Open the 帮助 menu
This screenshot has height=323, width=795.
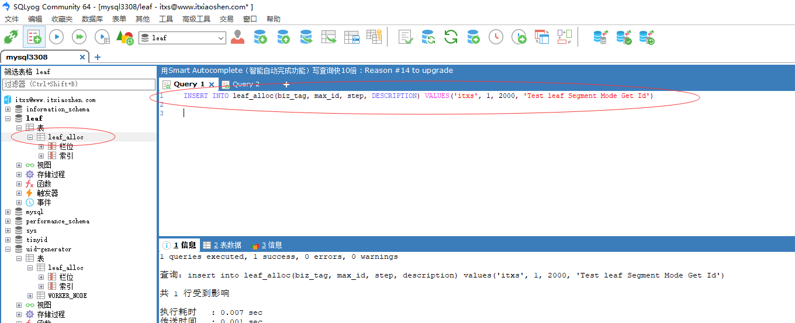point(274,19)
